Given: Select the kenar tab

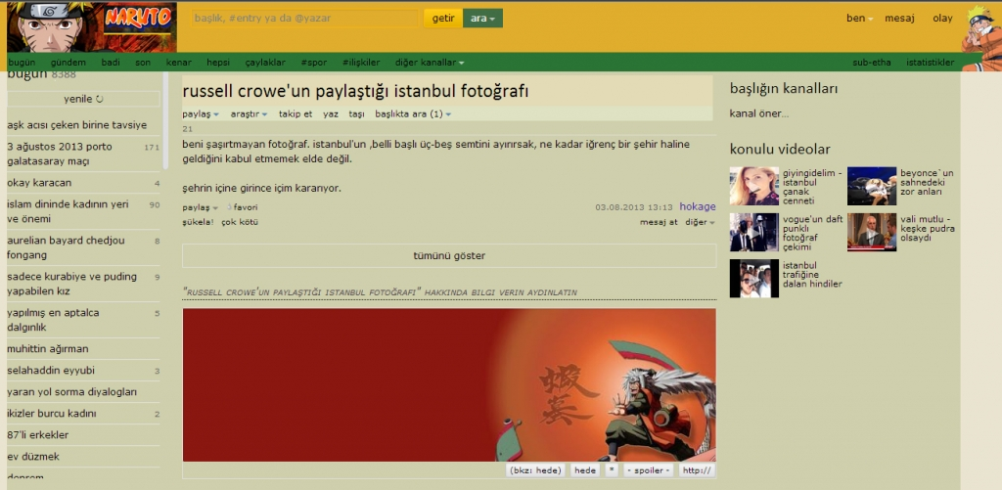Looking at the screenshot, I should click(179, 63).
